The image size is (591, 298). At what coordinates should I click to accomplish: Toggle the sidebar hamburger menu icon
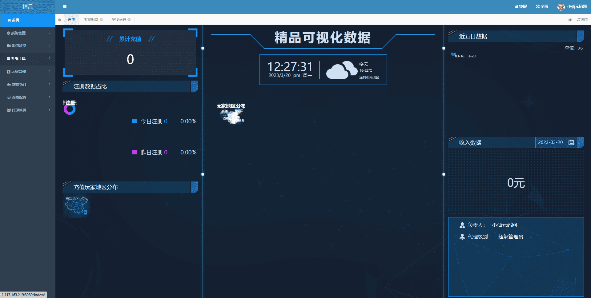pos(65,6)
